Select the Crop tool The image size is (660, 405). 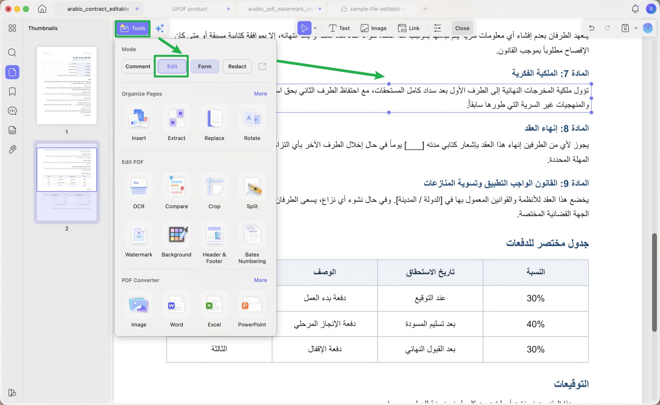point(214,191)
